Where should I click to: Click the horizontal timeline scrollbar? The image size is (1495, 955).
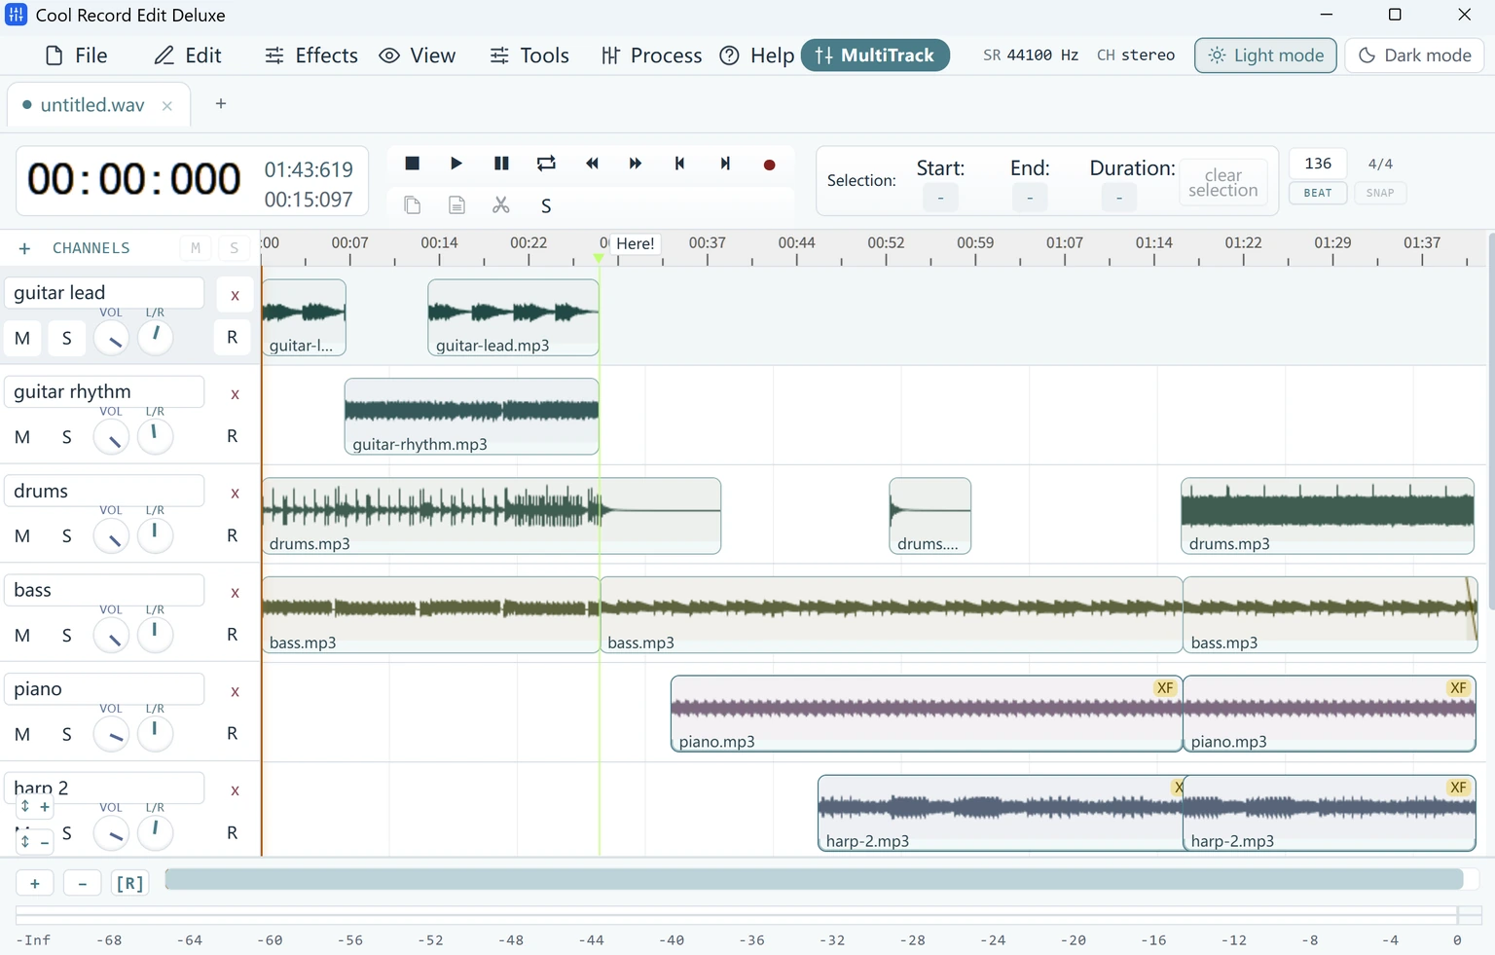click(814, 879)
